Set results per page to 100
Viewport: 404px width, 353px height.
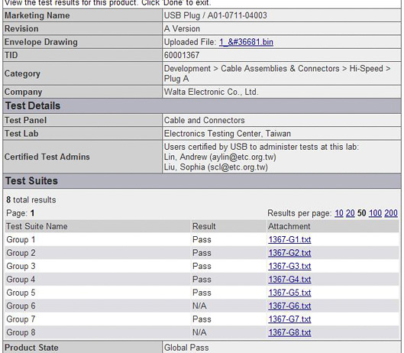375,213
